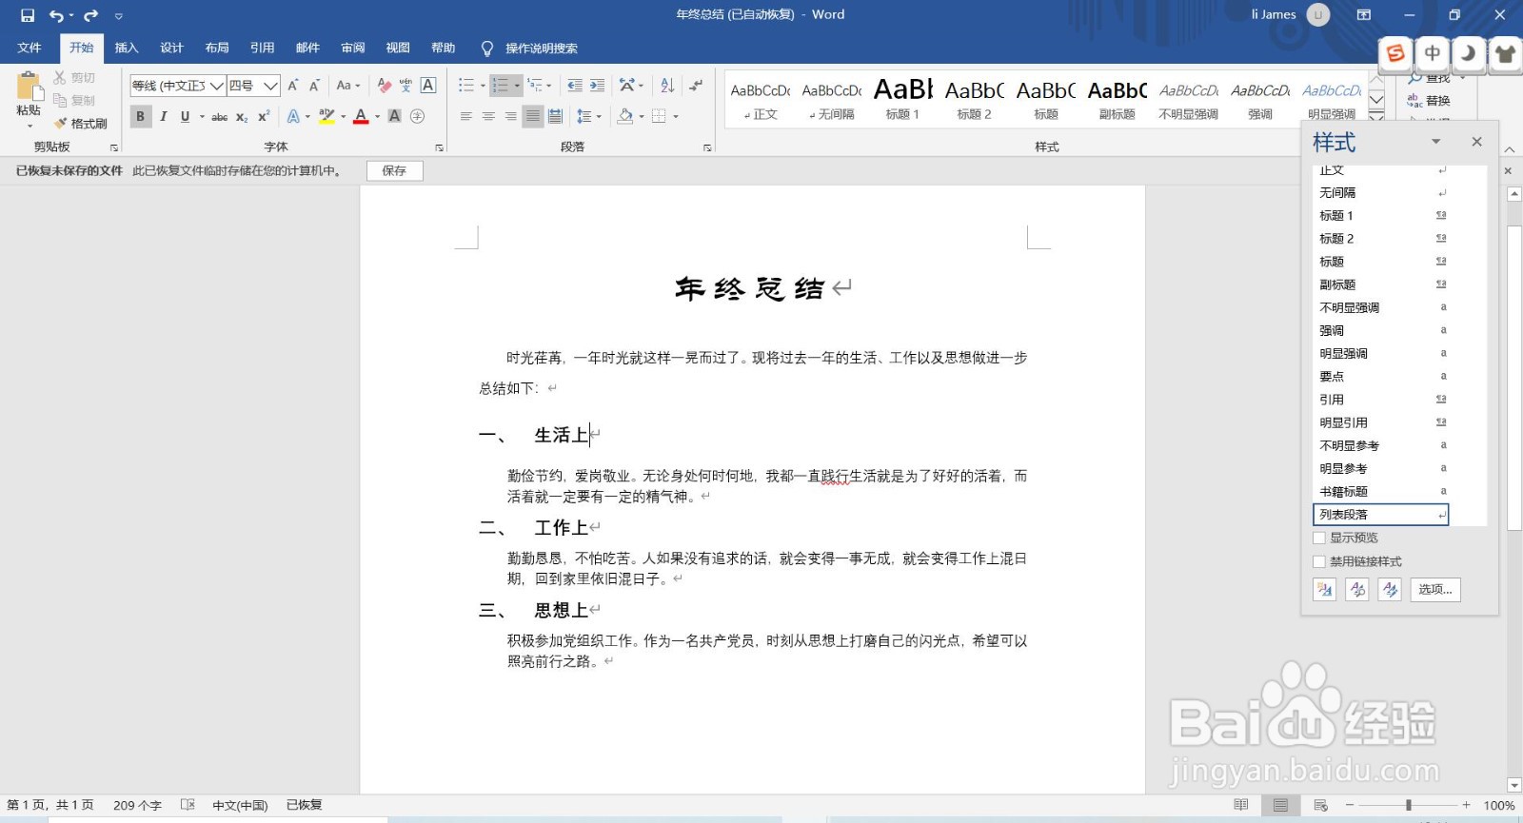The image size is (1523, 823).
Task: Click the New Style icon in Styles pane
Action: tap(1324, 590)
